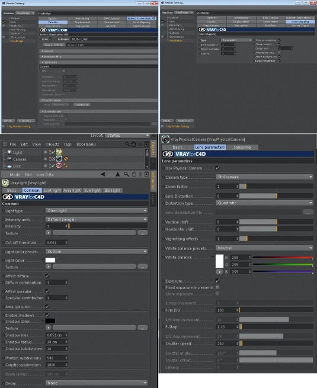Screen dimensions: 317x388
Task: Click the Attribute Manager up arrow icon
Action: point(118,174)
